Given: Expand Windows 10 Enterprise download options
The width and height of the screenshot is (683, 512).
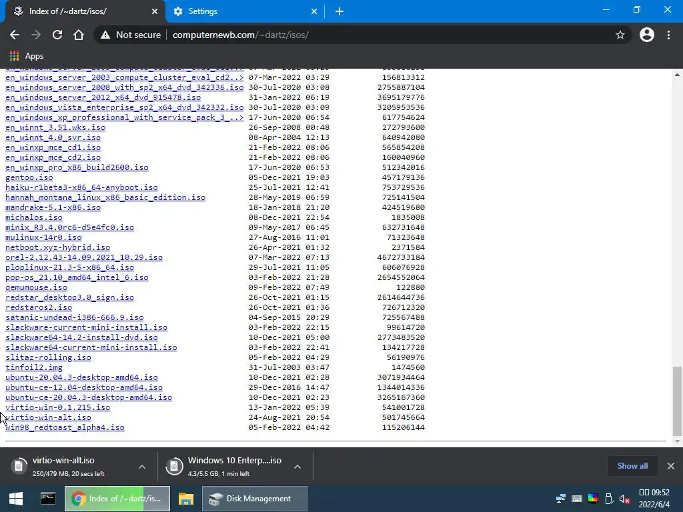Looking at the screenshot, I should 297,467.
